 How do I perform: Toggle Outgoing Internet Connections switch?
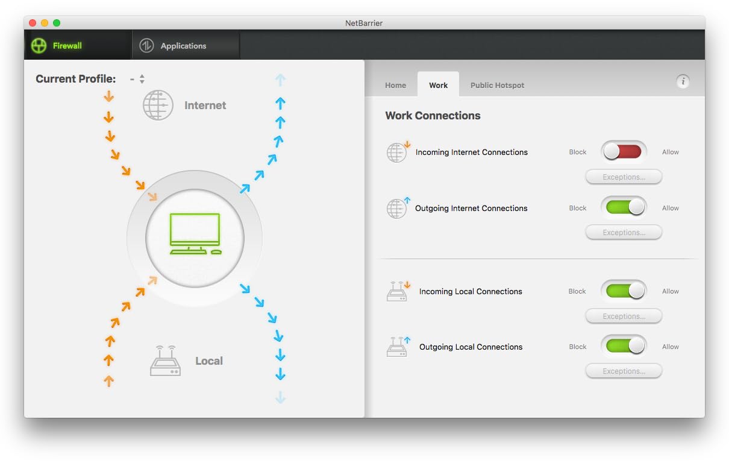click(x=624, y=208)
